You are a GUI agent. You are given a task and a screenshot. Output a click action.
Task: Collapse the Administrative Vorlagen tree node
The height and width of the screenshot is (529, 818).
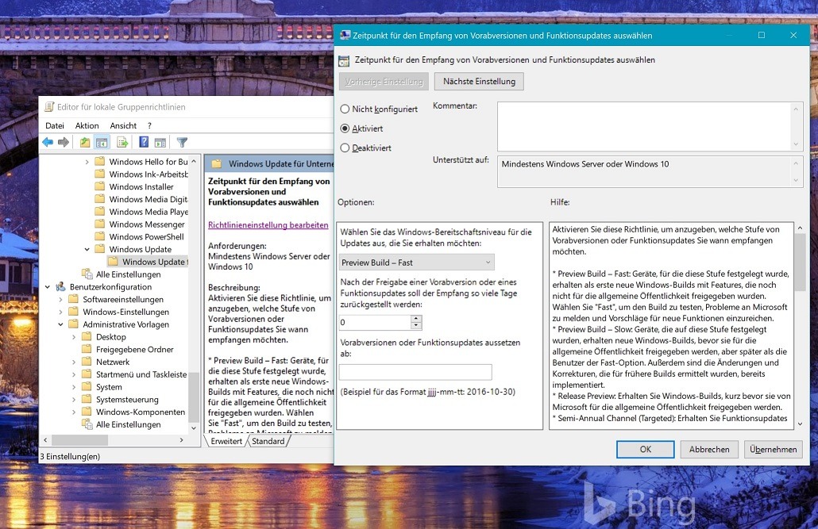click(x=61, y=324)
